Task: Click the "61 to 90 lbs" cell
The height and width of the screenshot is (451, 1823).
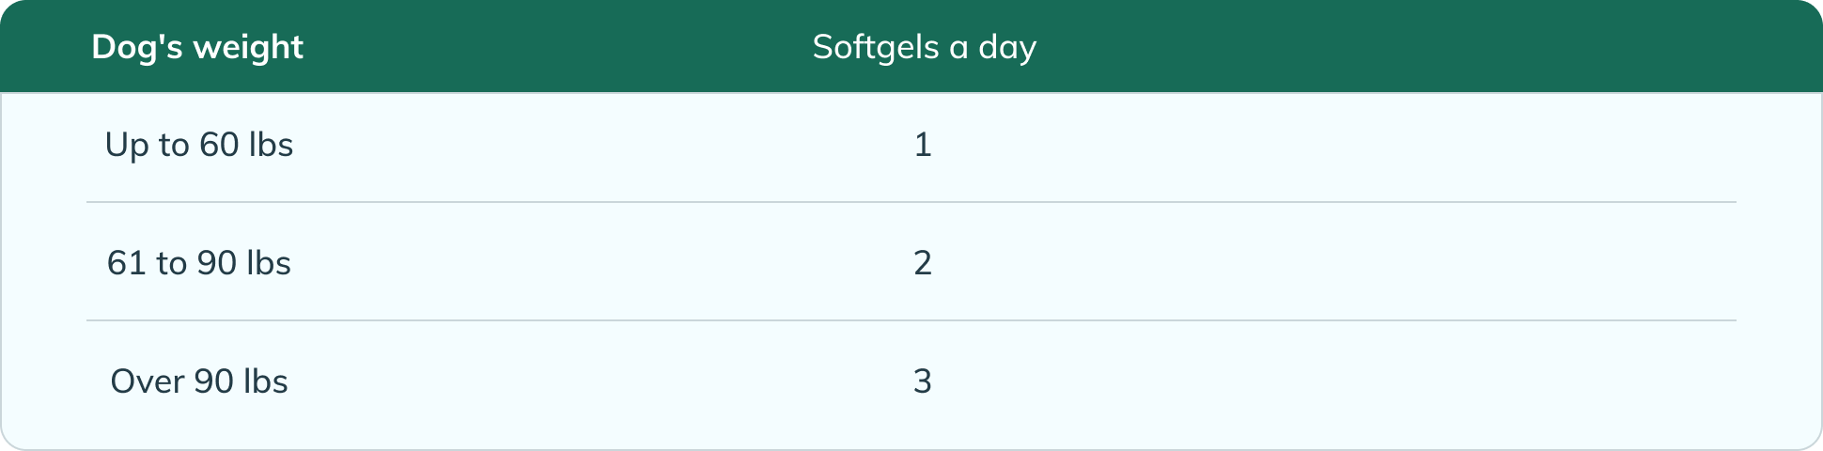Action: pos(199,263)
